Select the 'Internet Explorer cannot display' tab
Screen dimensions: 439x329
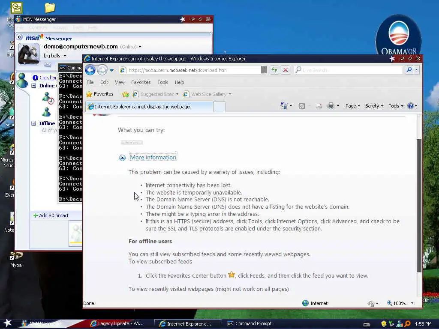click(x=149, y=107)
